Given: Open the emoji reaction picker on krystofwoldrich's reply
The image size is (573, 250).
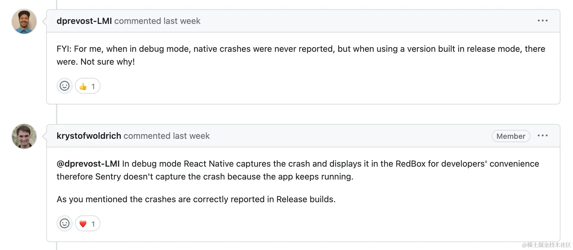Looking at the screenshot, I should click(x=64, y=223).
